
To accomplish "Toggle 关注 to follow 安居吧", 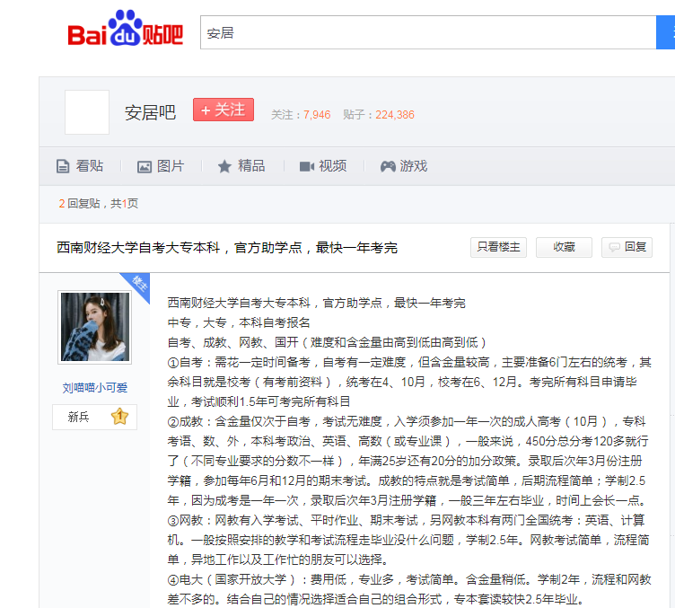I will (223, 110).
